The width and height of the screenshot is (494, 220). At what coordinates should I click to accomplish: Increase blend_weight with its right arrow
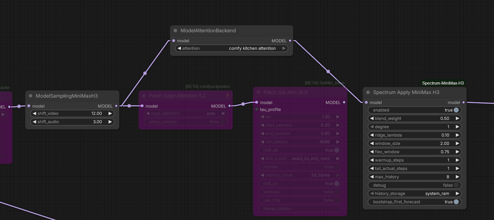[x=457, y=118]
